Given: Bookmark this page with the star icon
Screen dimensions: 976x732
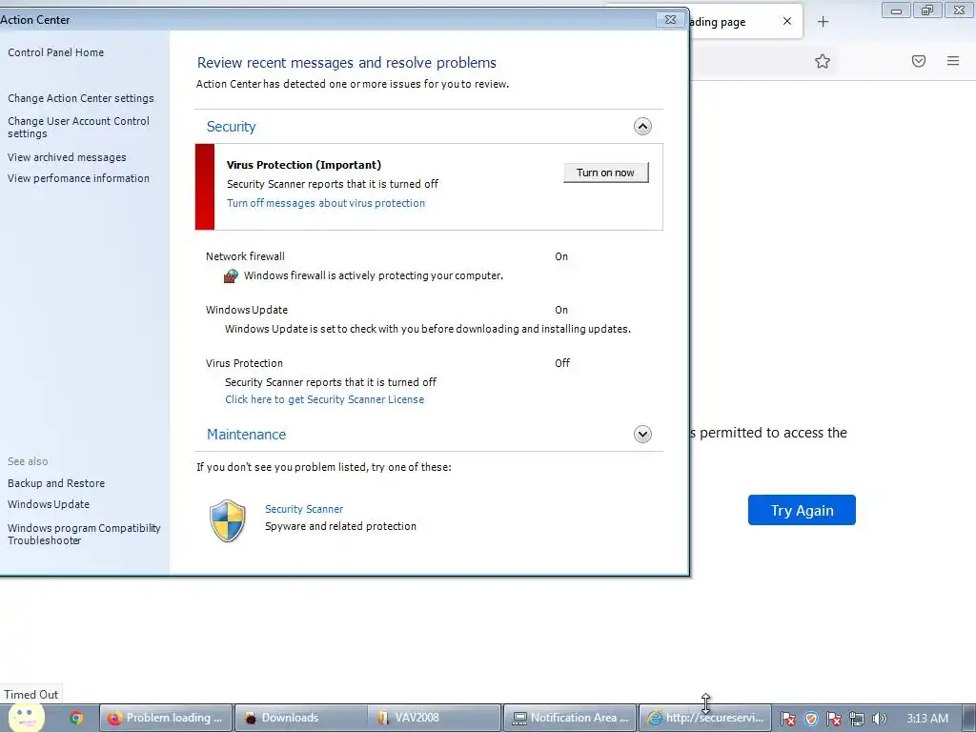Looking at the screenshot, I should click(x=823, y=61).
